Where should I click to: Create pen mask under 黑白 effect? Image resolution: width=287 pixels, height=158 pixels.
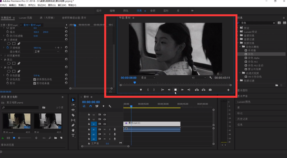point(19,63)
